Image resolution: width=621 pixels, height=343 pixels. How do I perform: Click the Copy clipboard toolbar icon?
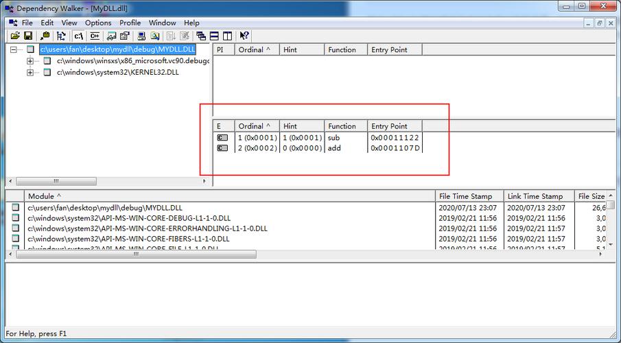(x=45, y=36)
